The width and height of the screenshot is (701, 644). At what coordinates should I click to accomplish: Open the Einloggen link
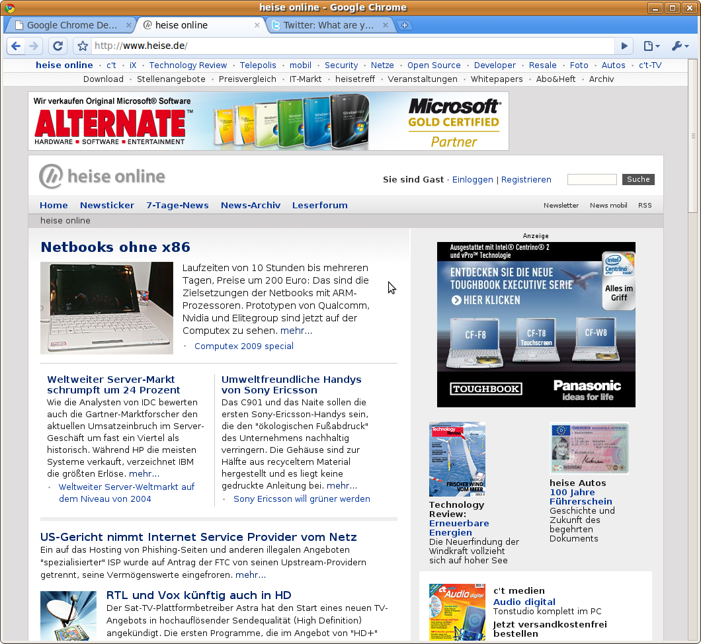[473, 180]
